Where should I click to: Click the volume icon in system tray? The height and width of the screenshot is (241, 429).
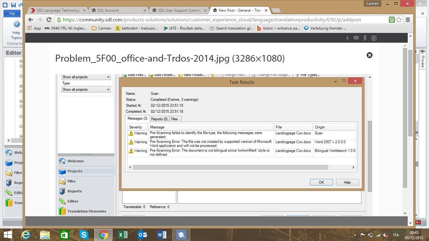click(386, 235)
